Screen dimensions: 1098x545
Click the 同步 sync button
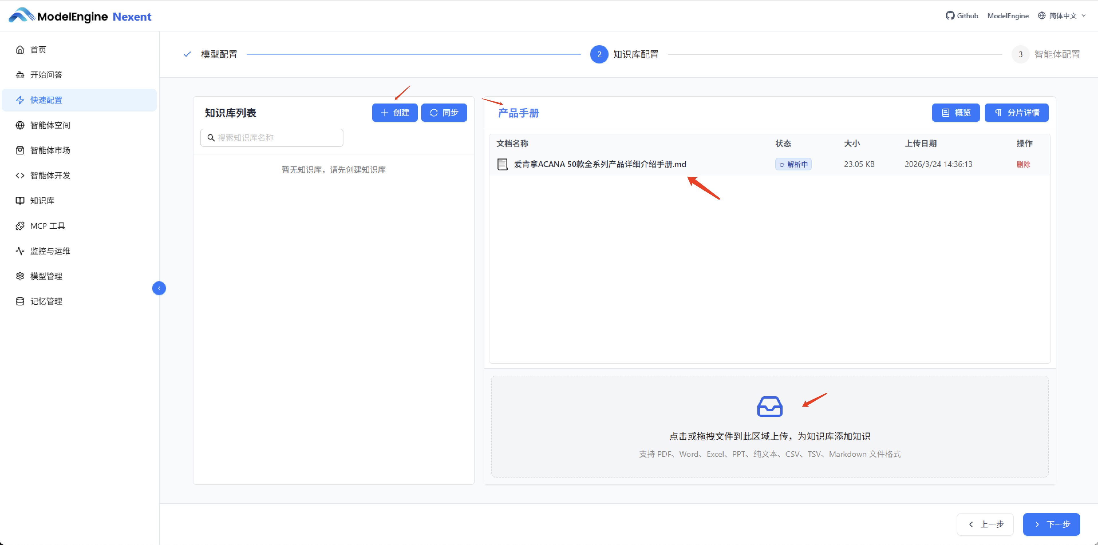tap(444, 112)
